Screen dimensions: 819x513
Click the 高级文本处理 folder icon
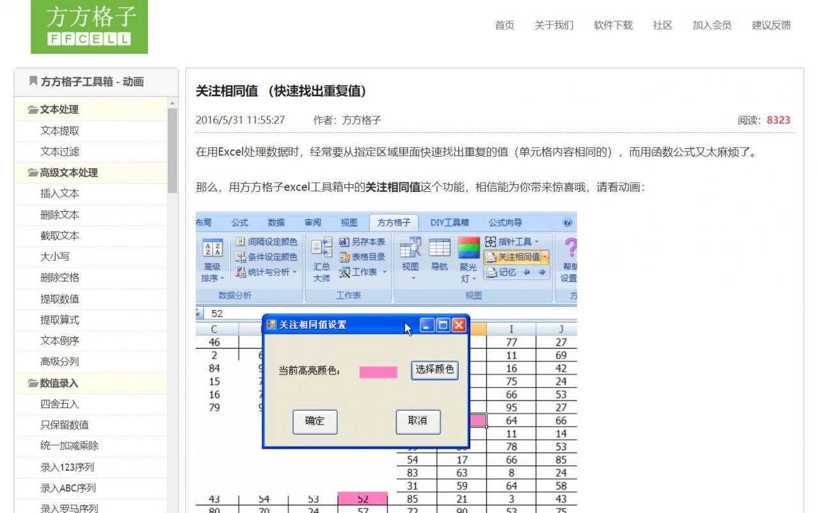coord(33,173)
